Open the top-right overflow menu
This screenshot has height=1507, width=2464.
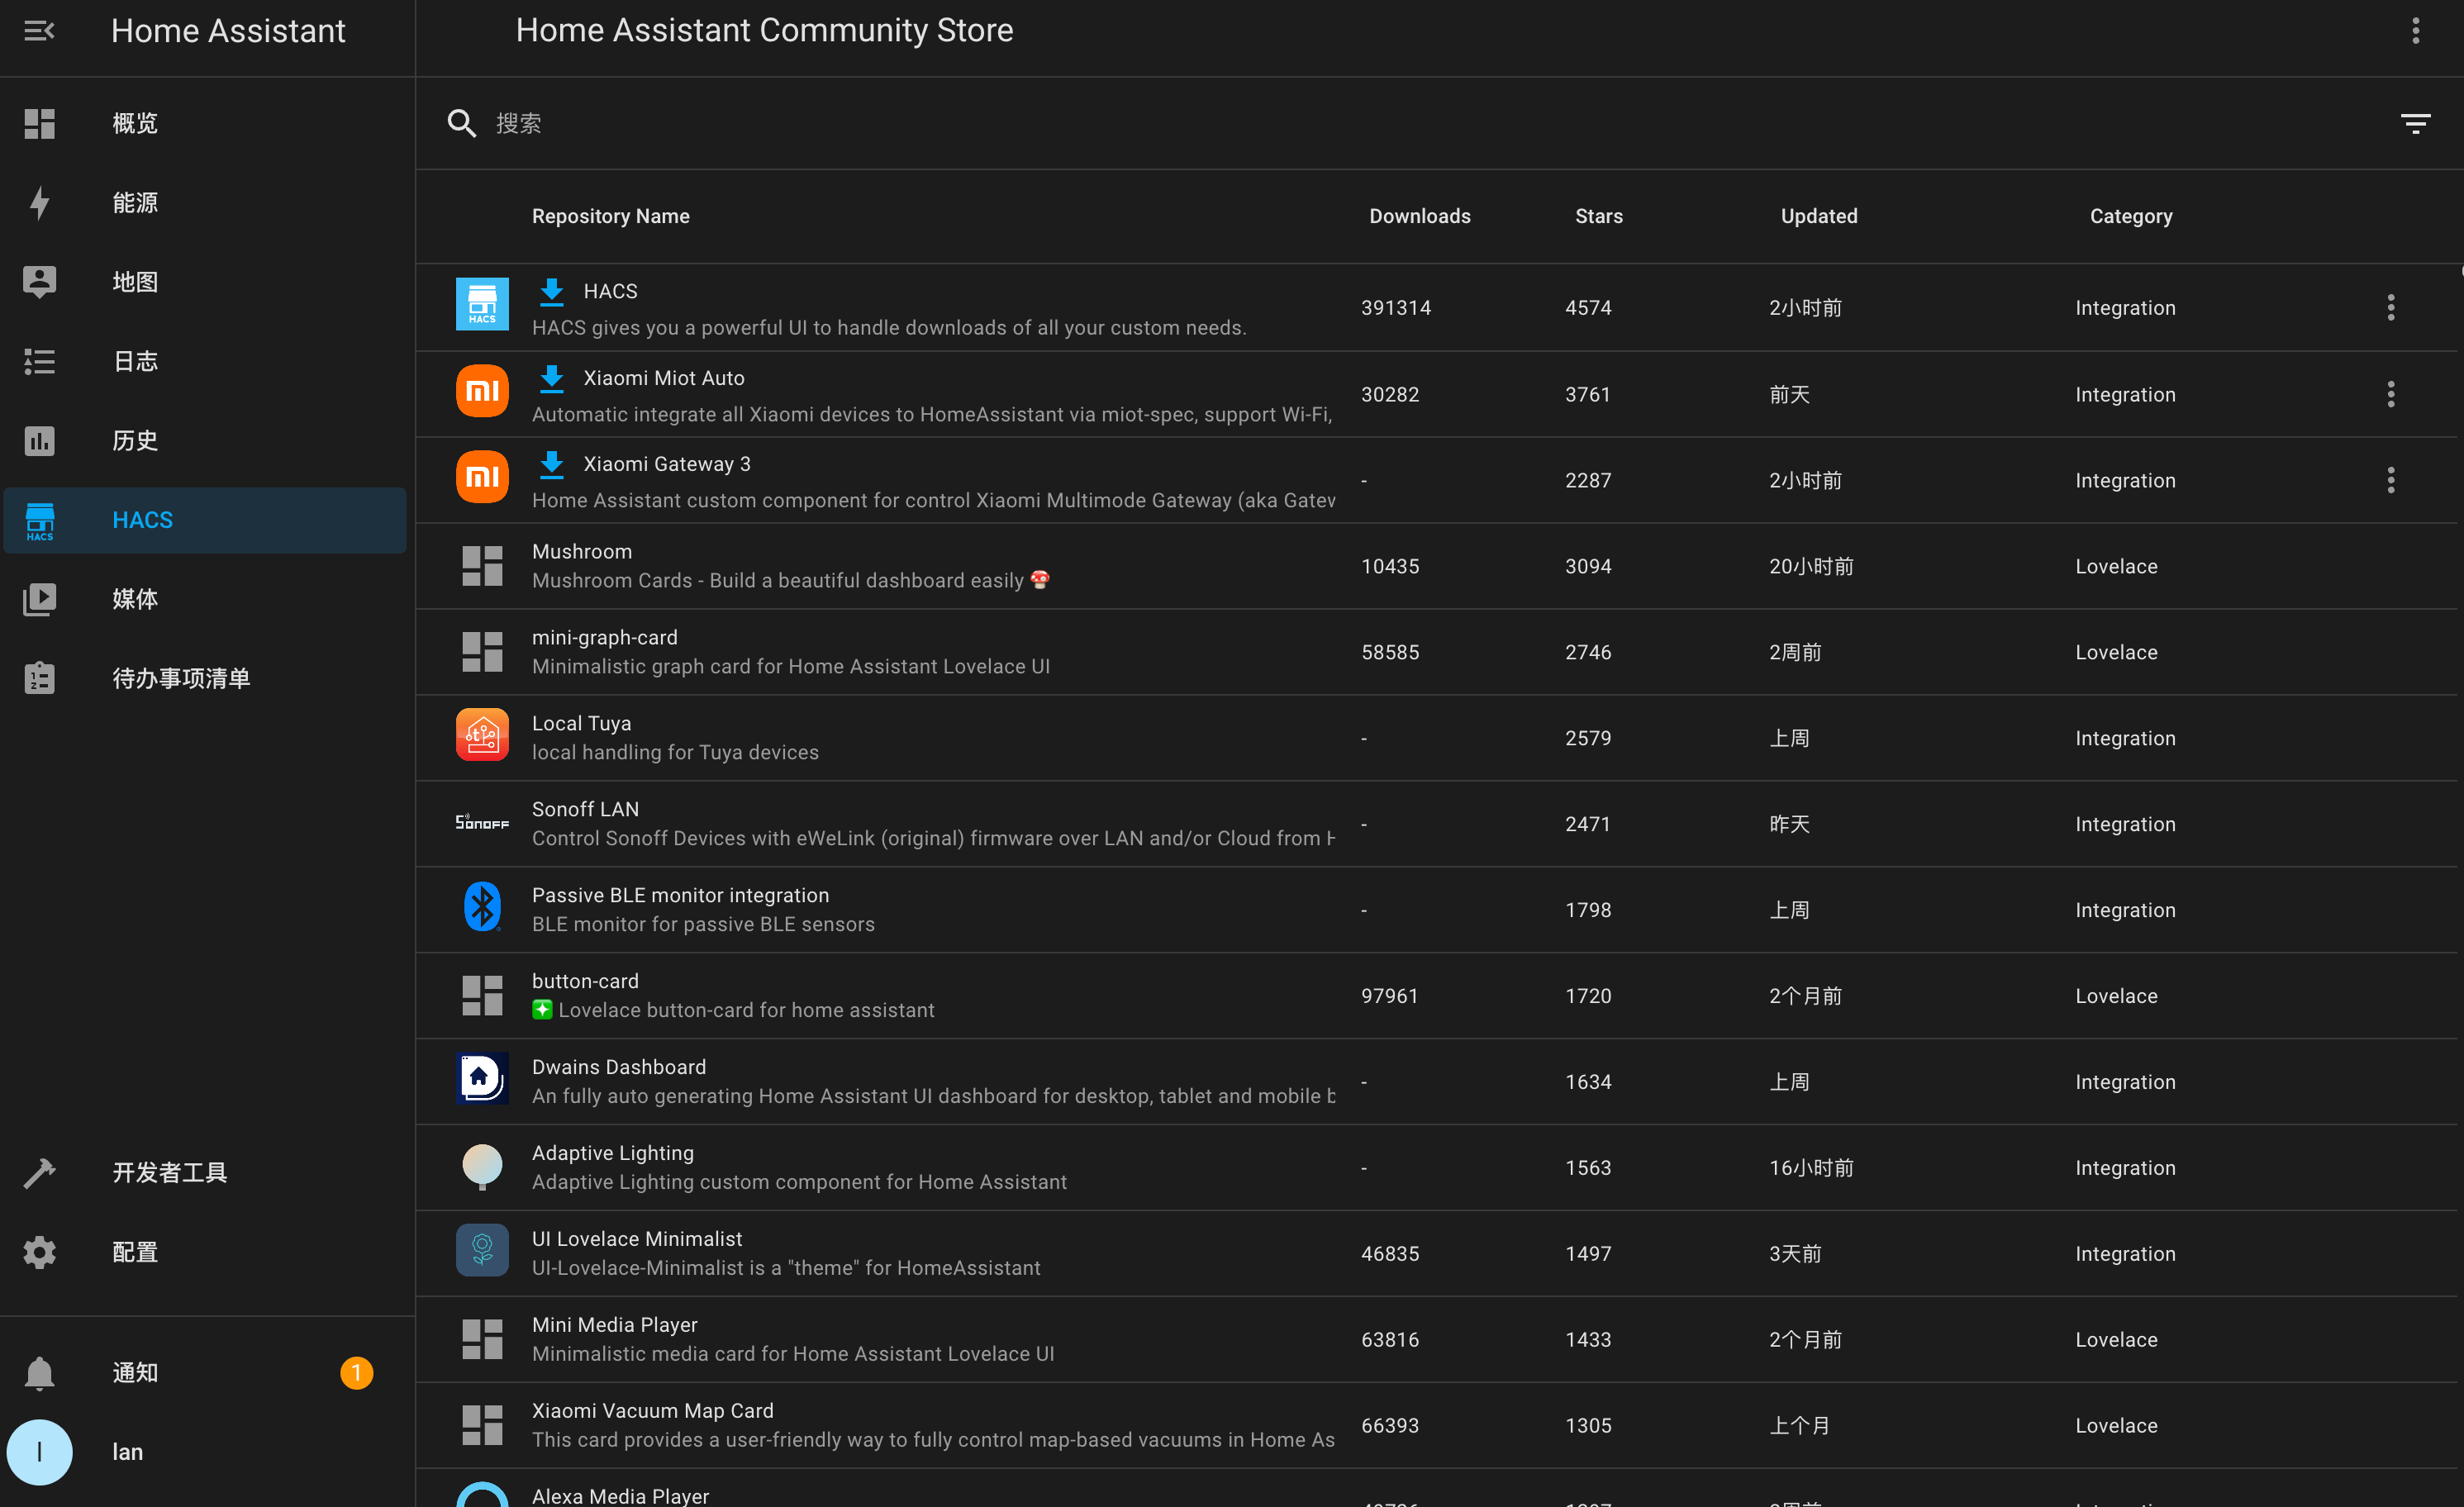tap(2415, 31)
